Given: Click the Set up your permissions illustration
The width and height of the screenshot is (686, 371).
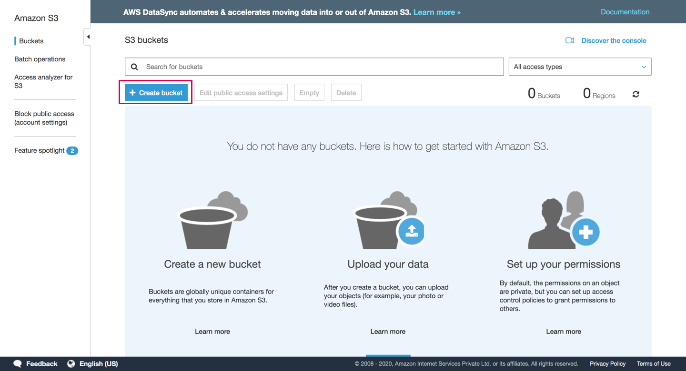Looking at the screenshot, I should [x=564, y=220].
